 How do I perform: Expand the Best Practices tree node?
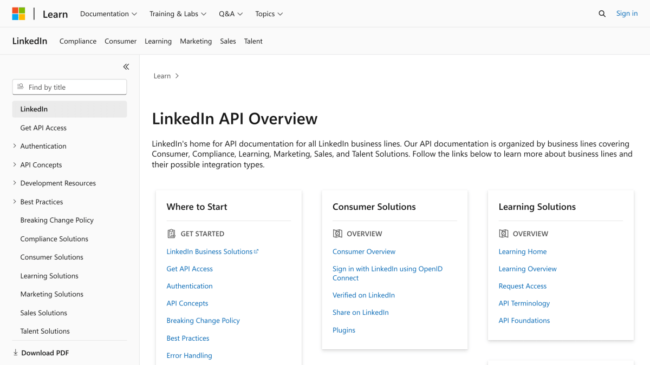point(15,202)
